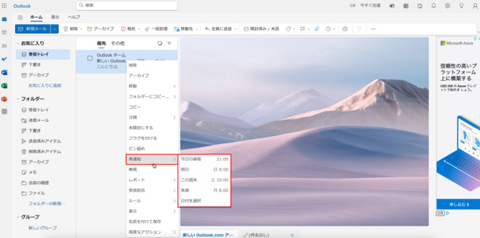Click the tips lightbulb icon

461,6
